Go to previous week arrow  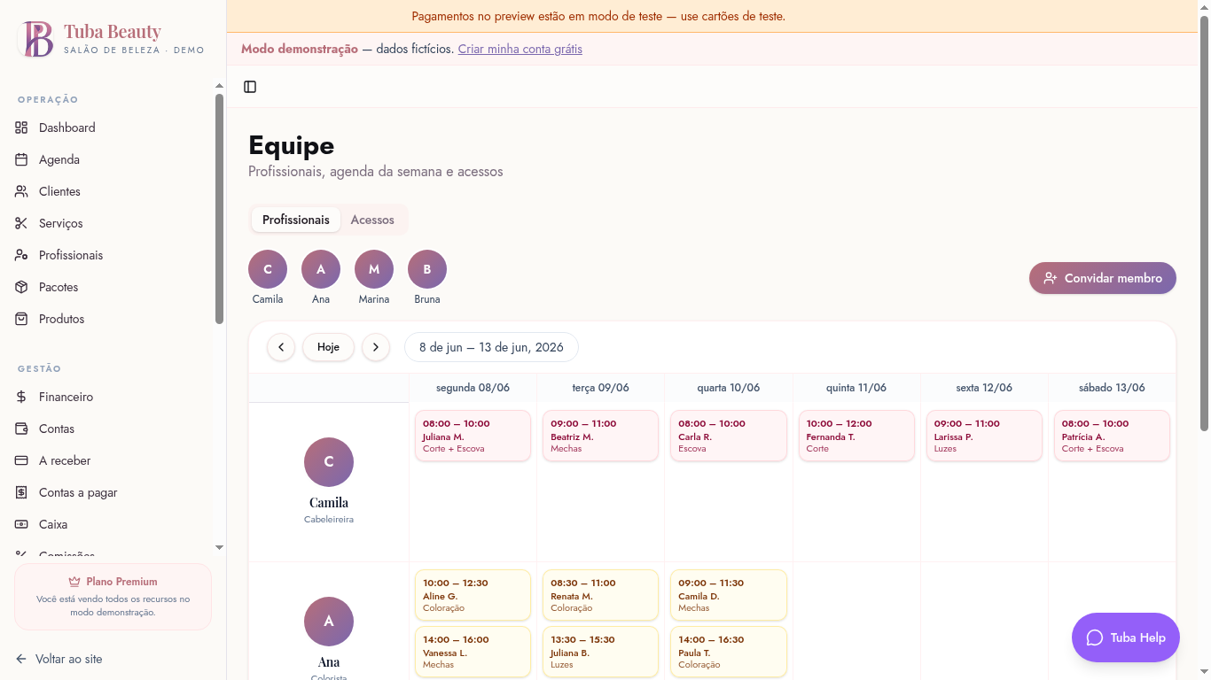coord(281,347)
